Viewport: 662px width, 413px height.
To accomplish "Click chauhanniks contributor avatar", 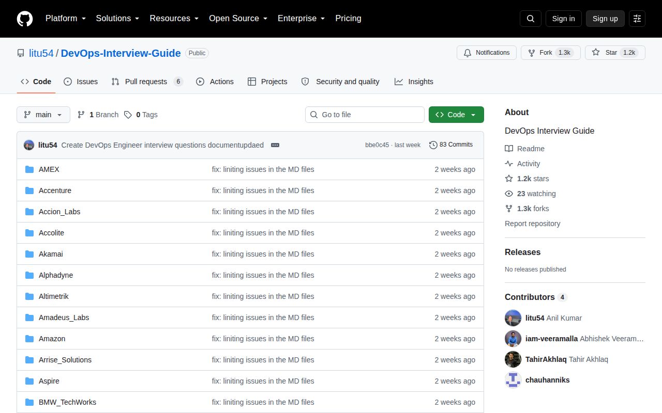I will 513,380.
